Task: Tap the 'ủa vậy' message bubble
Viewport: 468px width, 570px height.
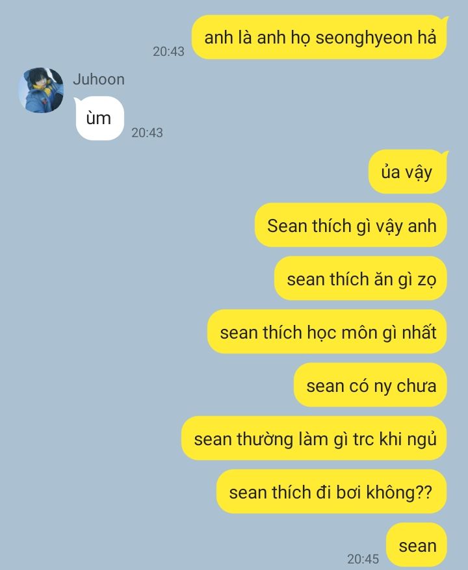Action: click(408, 172)
